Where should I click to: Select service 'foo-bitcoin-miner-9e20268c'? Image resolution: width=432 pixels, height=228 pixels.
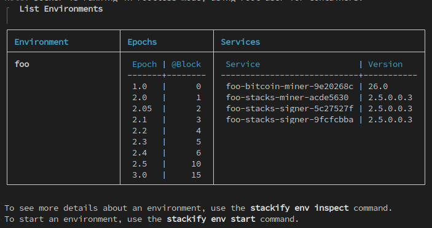(x=289, y=87)
